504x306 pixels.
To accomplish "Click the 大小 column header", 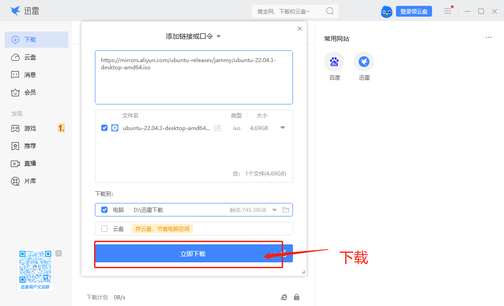I will tap(262, 115).
